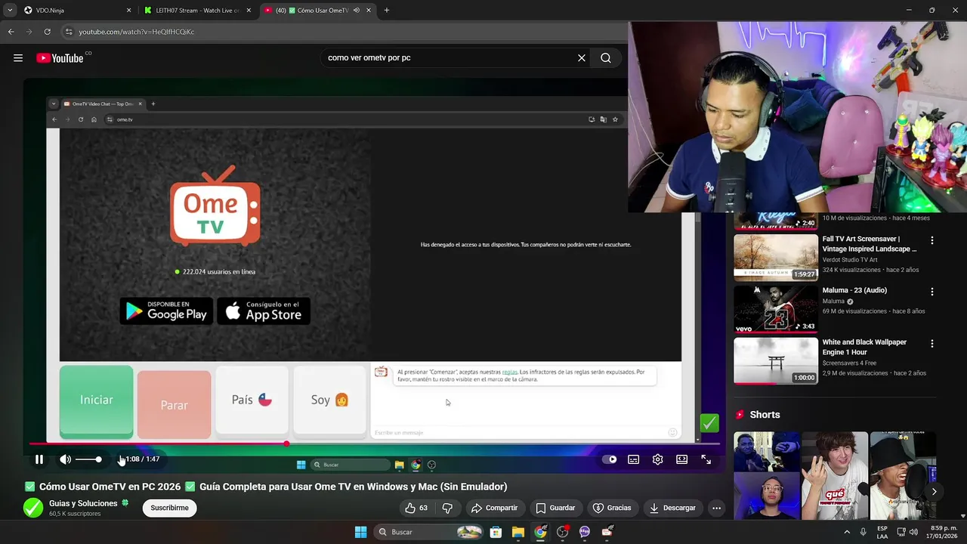967x544 pixels.
Task: Toggle the autoplay switch in the player
Action: click(609, 459)
